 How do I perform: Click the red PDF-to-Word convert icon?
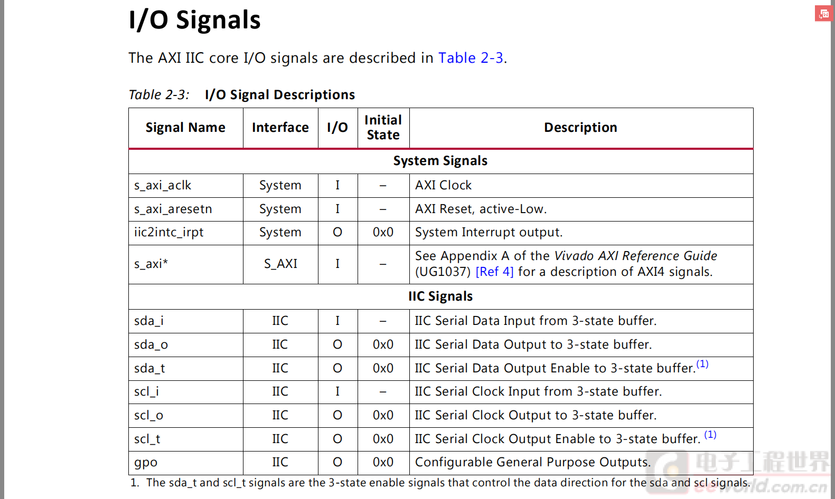click(x=823, y=14)
